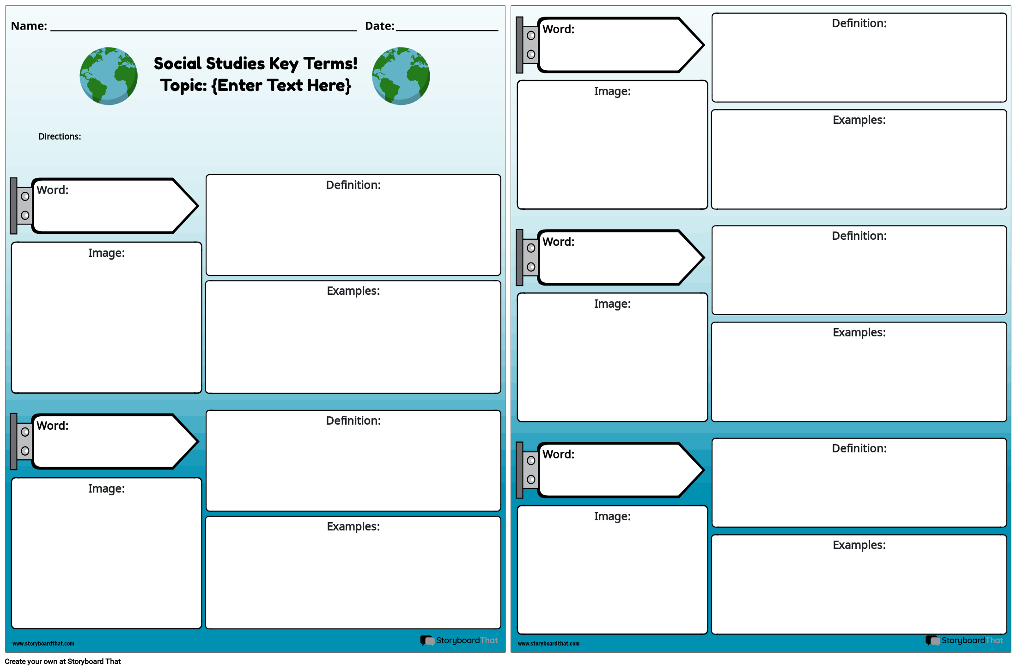
Task: Select the second Word banner on the left page
Action: pos(106,441)
